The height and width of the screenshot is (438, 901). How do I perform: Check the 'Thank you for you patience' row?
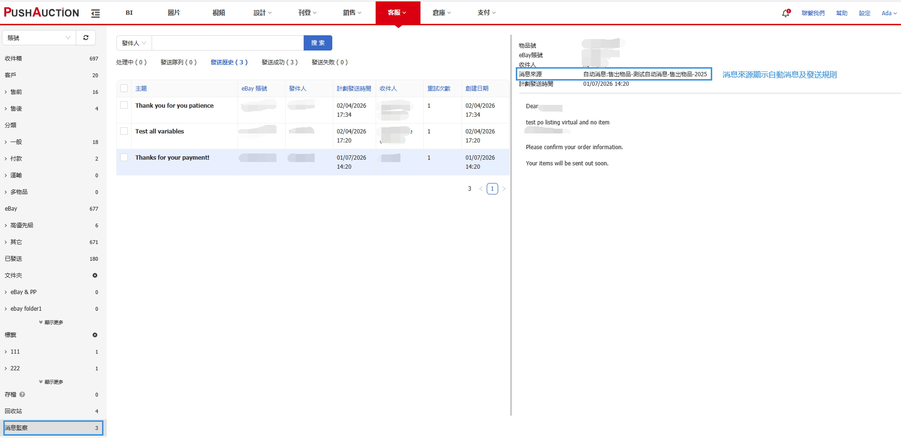124,105
